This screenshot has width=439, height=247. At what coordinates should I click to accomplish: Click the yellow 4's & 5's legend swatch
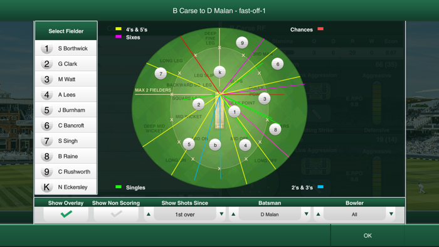point(119,29)
